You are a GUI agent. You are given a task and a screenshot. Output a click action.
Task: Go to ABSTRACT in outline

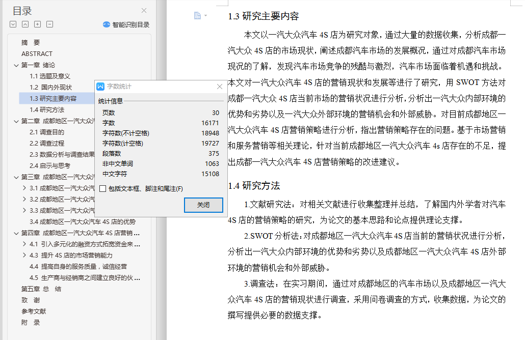(37, 54)
